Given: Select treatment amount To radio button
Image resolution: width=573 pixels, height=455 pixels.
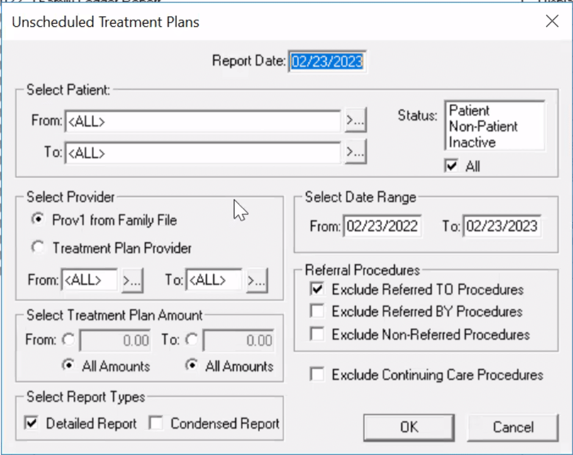Looking at the screenshot, I should coord(192,339).
